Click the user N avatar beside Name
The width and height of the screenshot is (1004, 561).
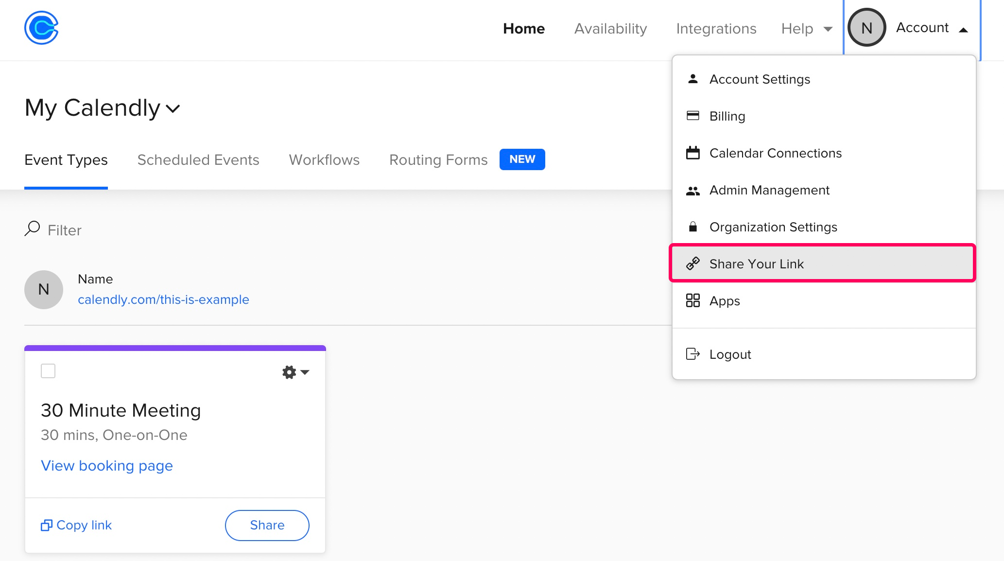tap(44, 290)
